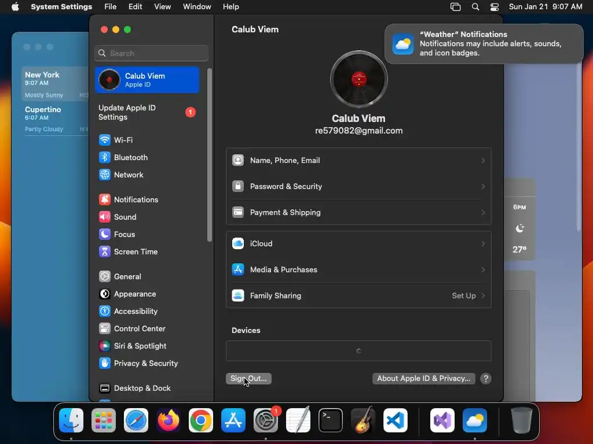The width and height of the screenshot is (593, 444).
Task: Click the Weather Notifications banner
Action: [484, 44]
